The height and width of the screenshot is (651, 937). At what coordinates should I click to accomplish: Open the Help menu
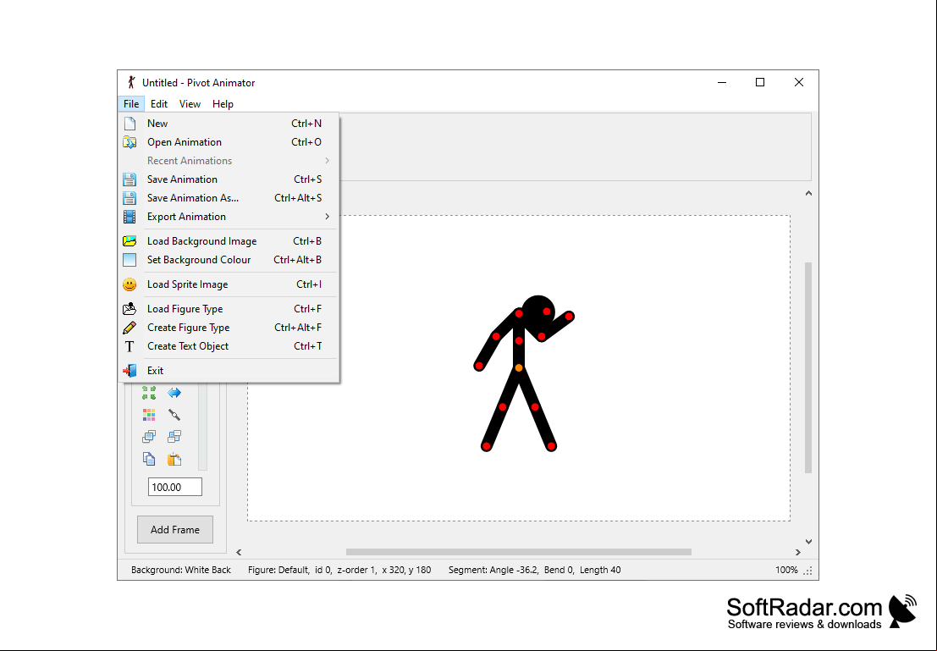click(223, 104)
